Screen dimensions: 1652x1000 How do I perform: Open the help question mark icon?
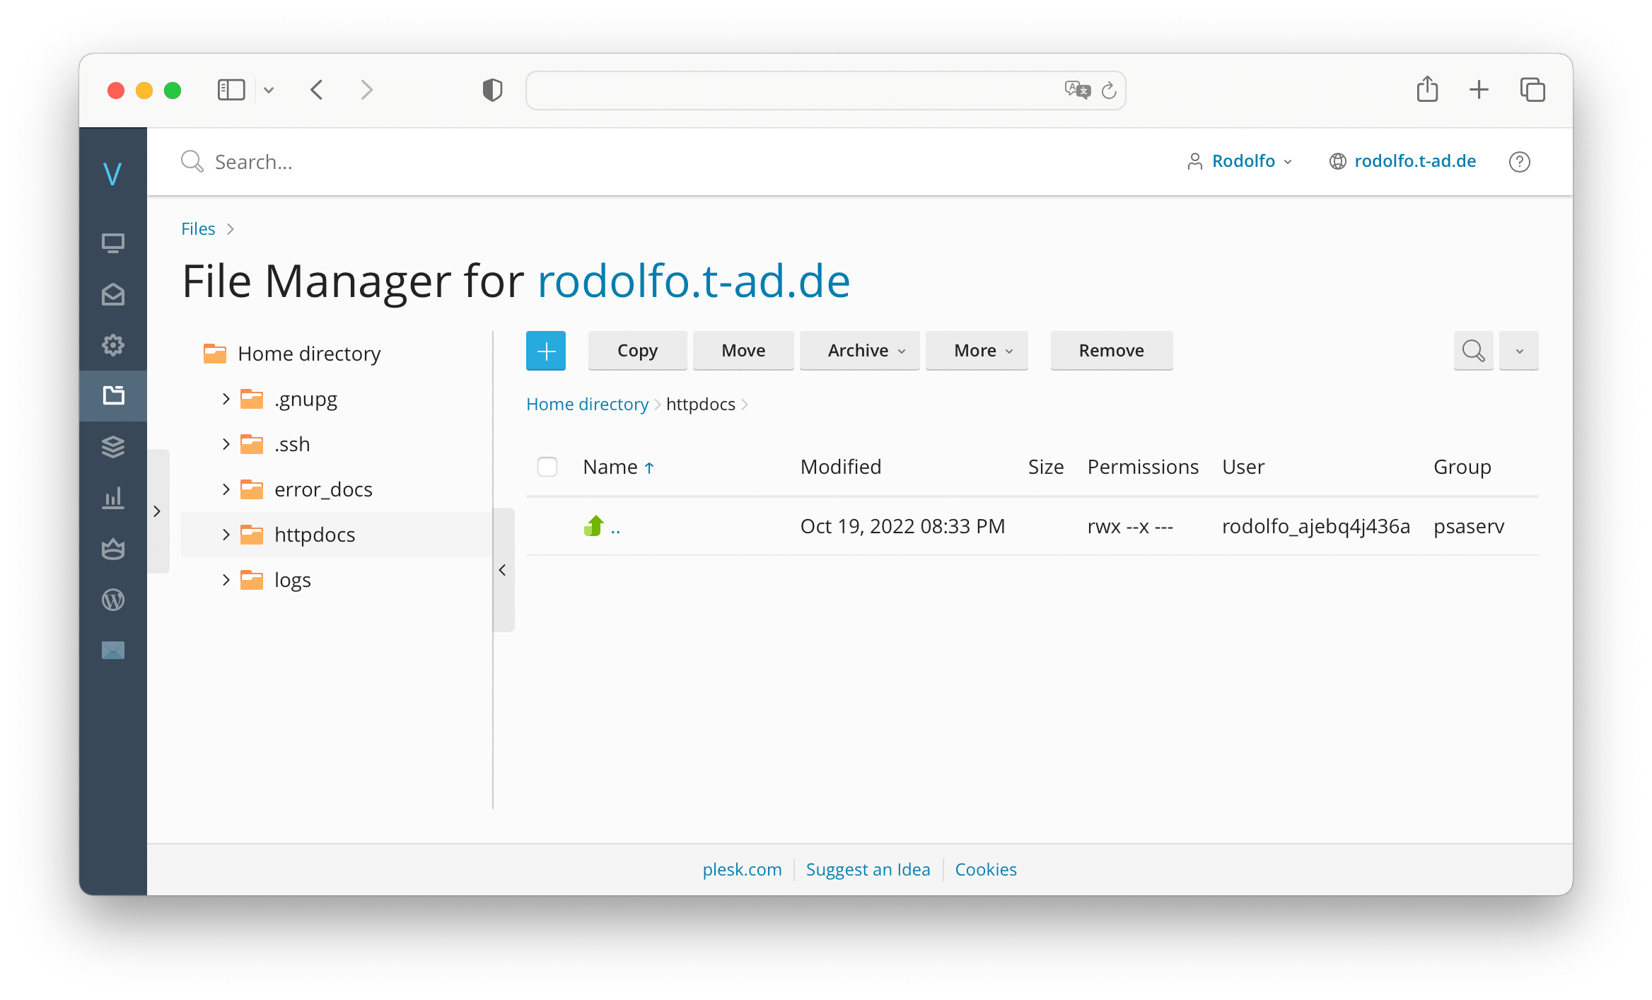(x=1520, y=162)
